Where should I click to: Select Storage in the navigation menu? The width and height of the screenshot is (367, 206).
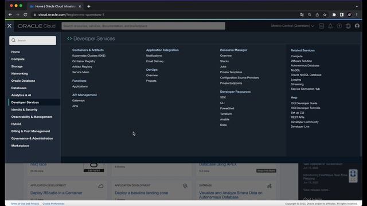(17, 66)
